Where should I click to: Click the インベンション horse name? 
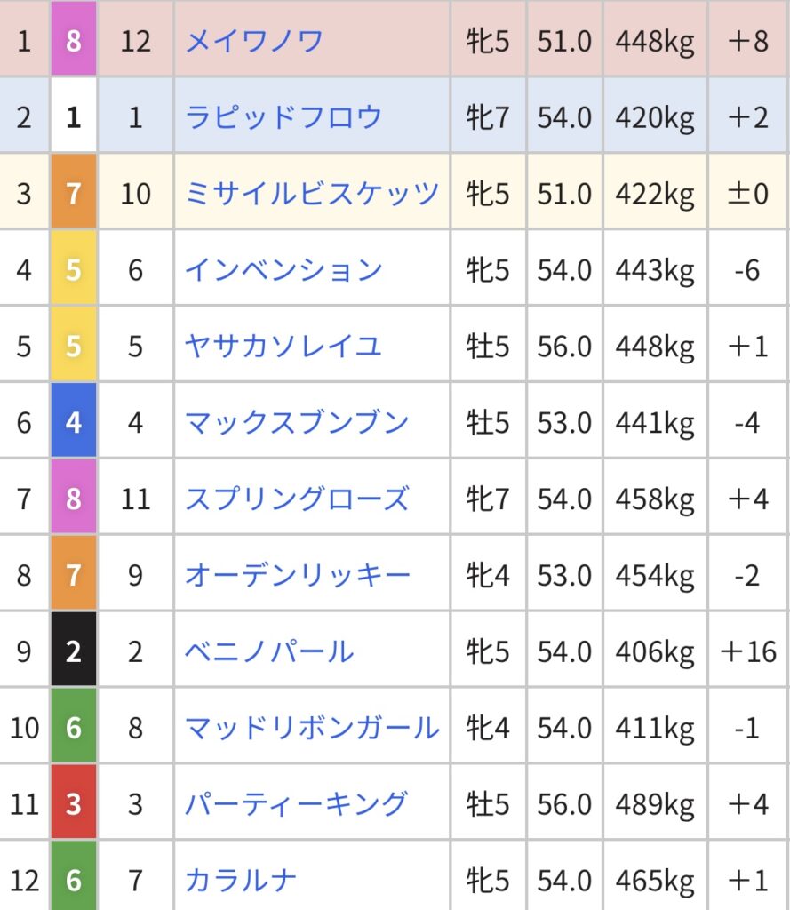pyautogui.click(x=283, y=270)
